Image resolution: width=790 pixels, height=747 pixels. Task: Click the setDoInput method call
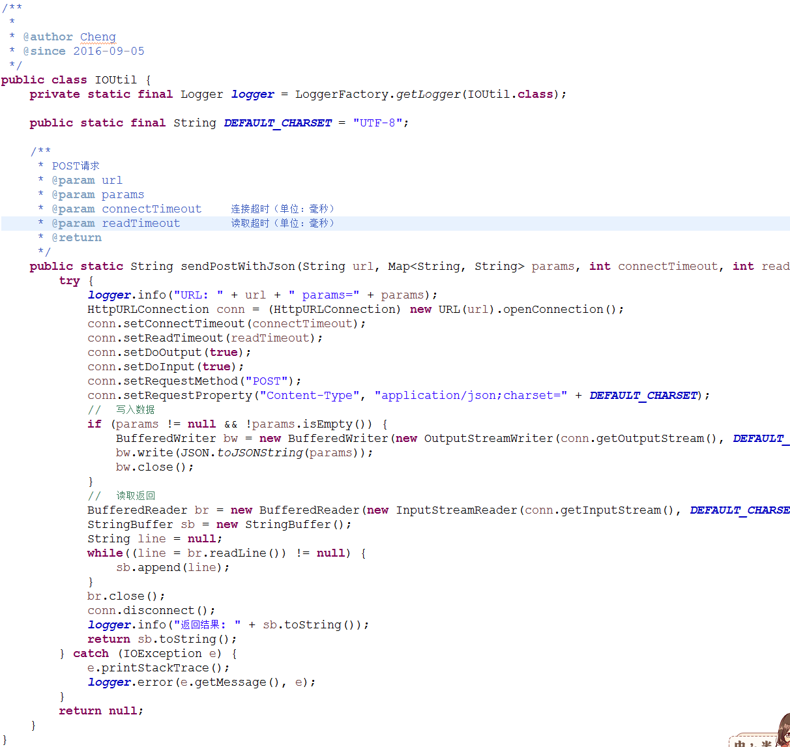click(x=159, y=367)
